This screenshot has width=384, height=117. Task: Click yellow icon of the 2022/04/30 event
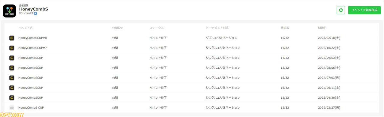(x=12, y=98)
